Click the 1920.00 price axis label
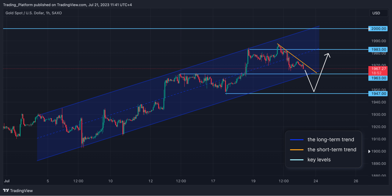The width and height of the screenshot is (392, 196). (379, 127)
